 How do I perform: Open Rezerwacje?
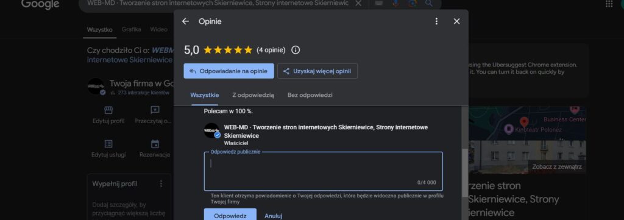(x=155, y=149)
